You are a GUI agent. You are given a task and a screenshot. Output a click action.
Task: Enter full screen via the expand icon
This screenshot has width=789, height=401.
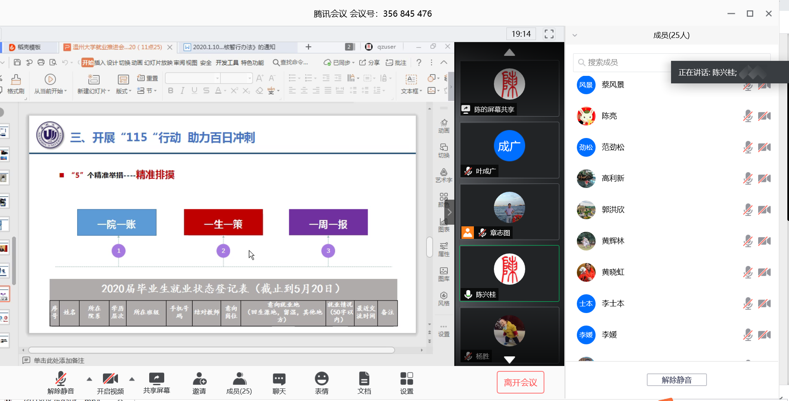(x=549, y=34)
